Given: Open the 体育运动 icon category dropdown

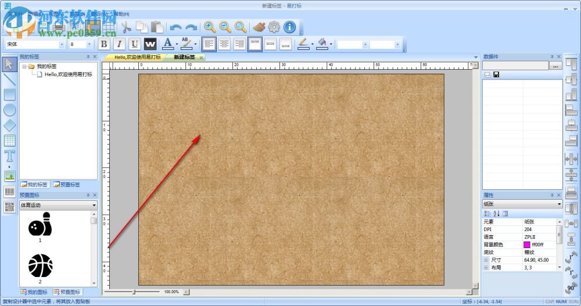Looking at the screenshot, I should 94,205.
